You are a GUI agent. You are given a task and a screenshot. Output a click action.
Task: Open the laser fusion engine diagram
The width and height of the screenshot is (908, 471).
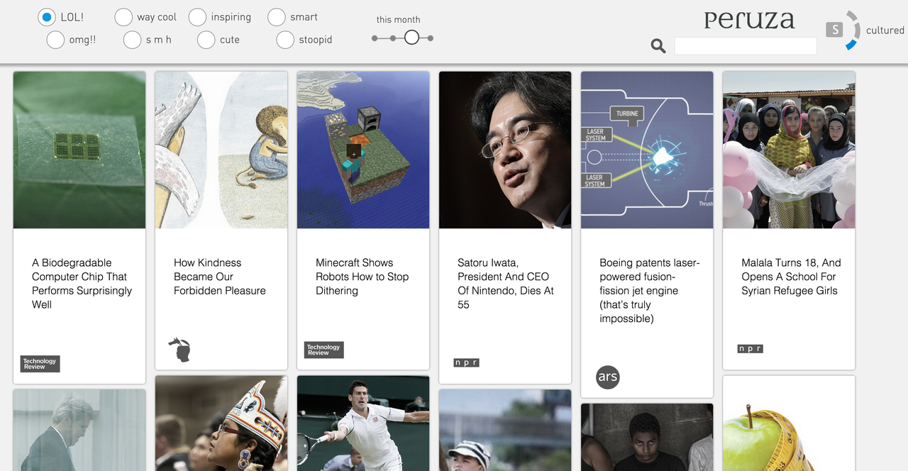pyautogui.click(x=647, y=150)
